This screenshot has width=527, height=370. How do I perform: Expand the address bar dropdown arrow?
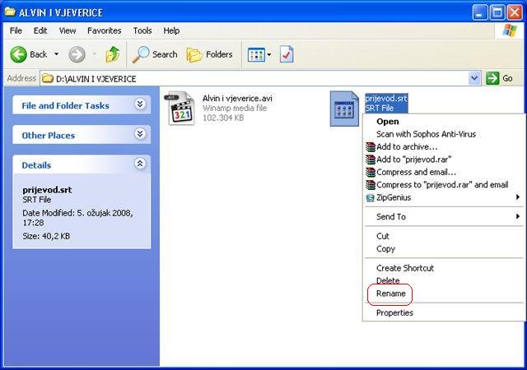pyautogui.click(x=474, y=78)
